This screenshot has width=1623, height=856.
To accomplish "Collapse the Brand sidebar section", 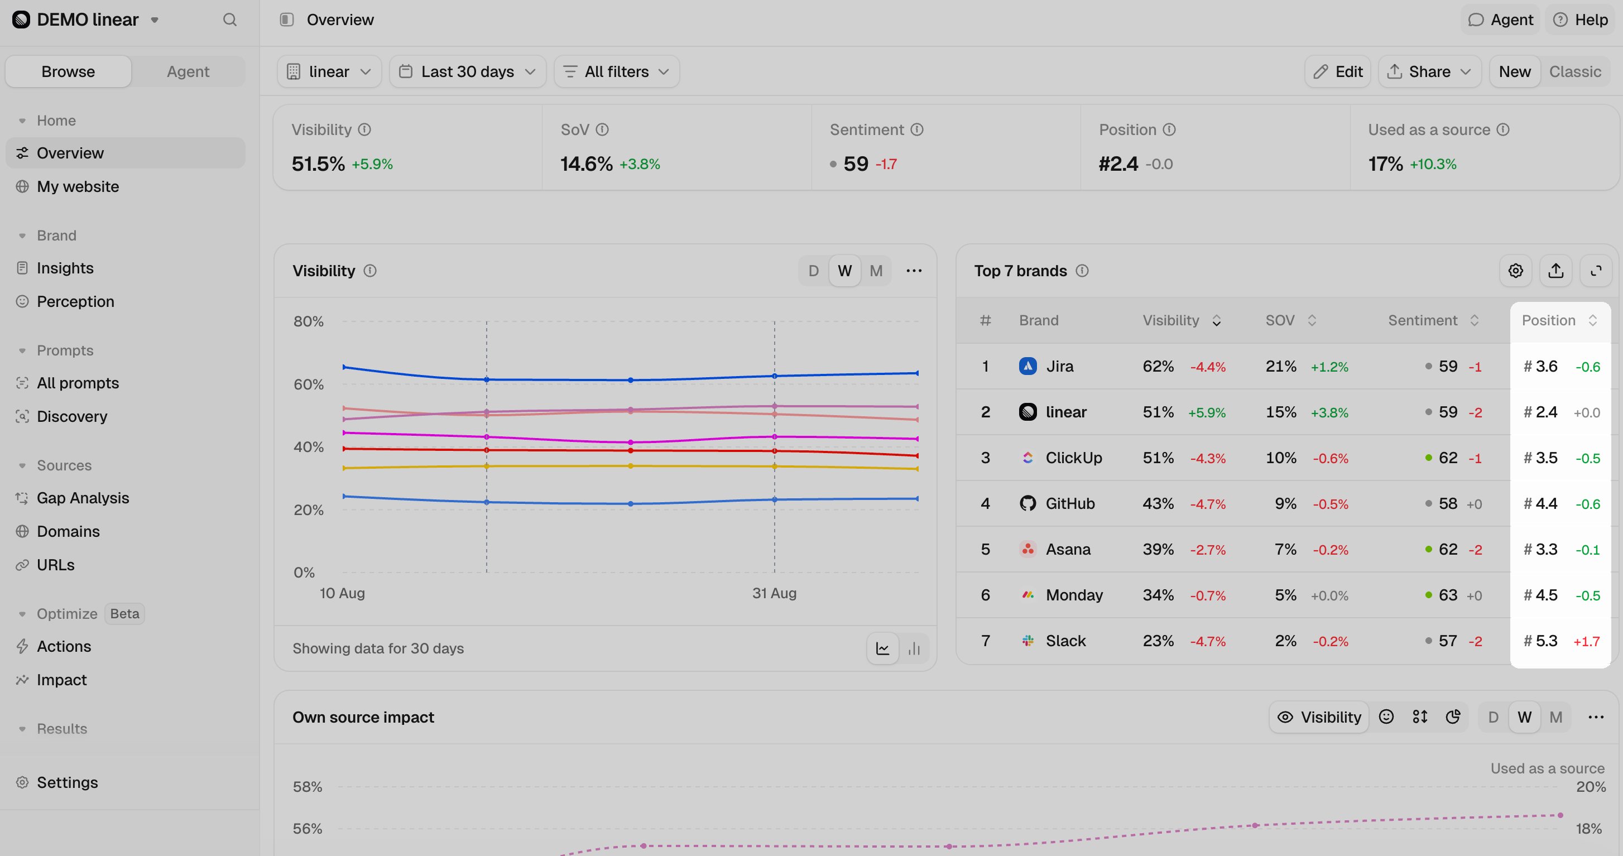I will click(x=23, y=235).
